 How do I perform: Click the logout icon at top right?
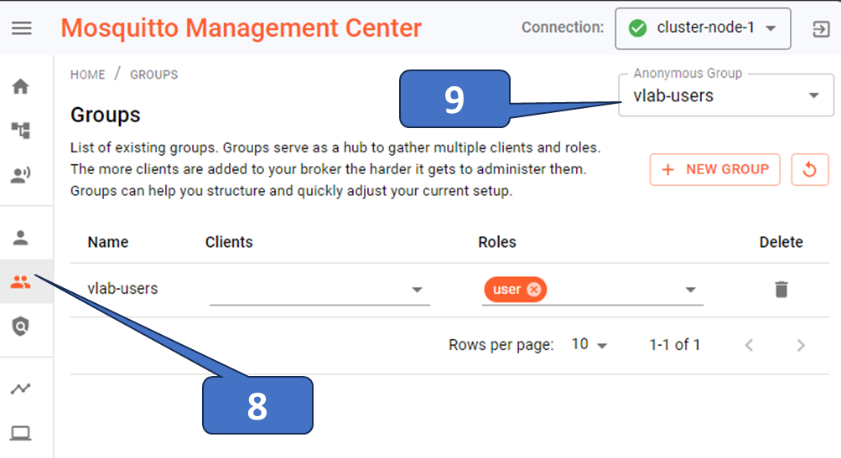point(821,28)
